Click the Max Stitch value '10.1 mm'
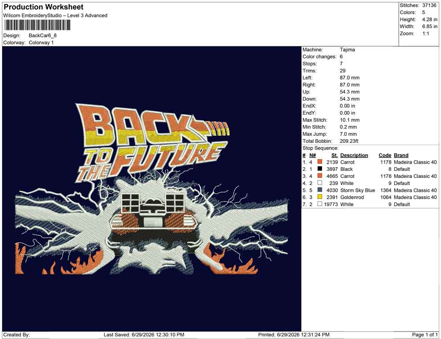 pos(350,120)
